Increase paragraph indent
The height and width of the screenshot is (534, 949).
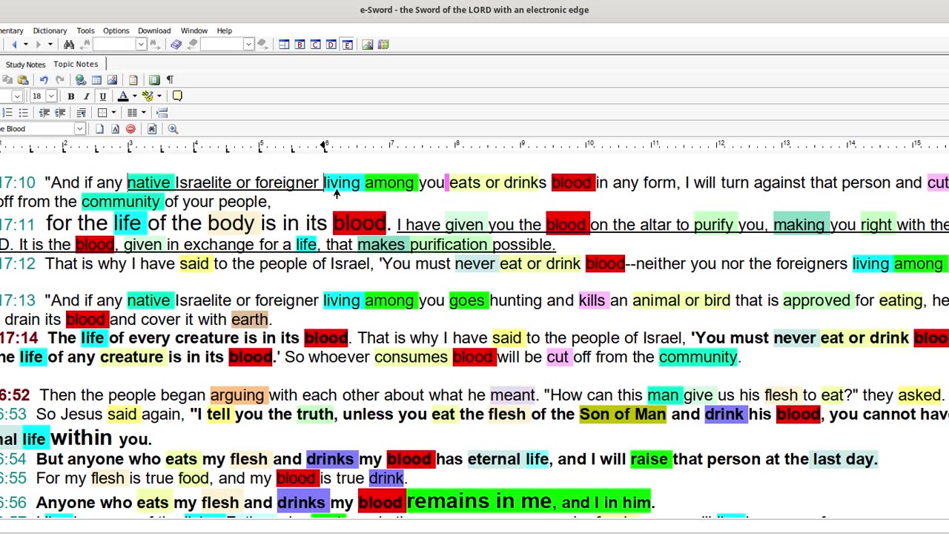pyautogui.click(x=60, y=113)
